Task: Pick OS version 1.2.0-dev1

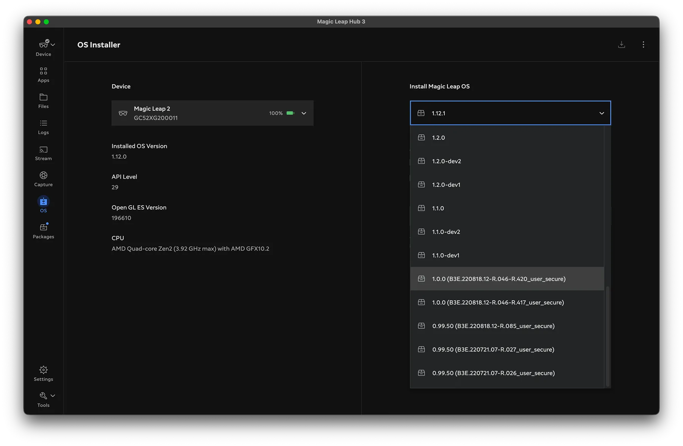Action: click(507, 185)
